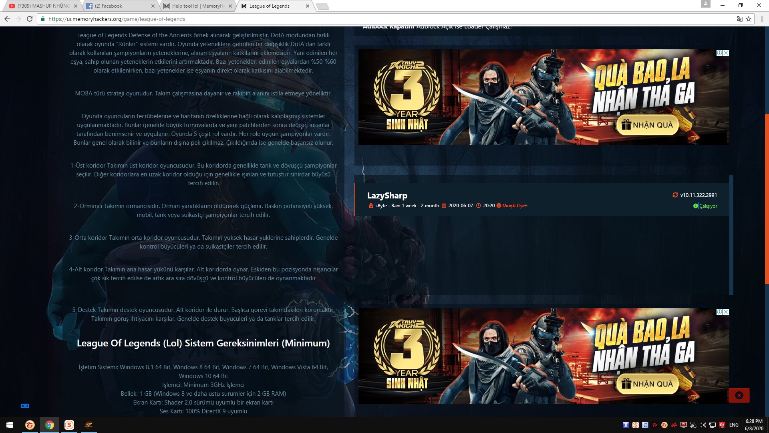Open the network icon in system tray
The image size is (769, 433).
point(713,425)
